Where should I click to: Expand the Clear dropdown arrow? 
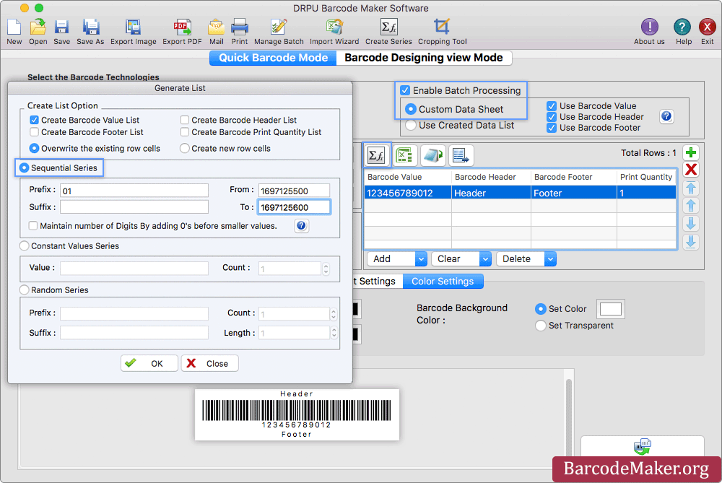tap(485, 259)
